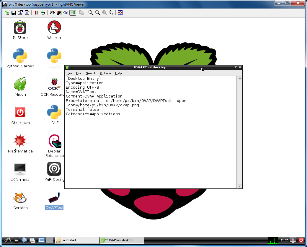This screenshot has height=247, width=307.
Task: Switch to the second desktop in the pager
Action: tap(50, 240)
